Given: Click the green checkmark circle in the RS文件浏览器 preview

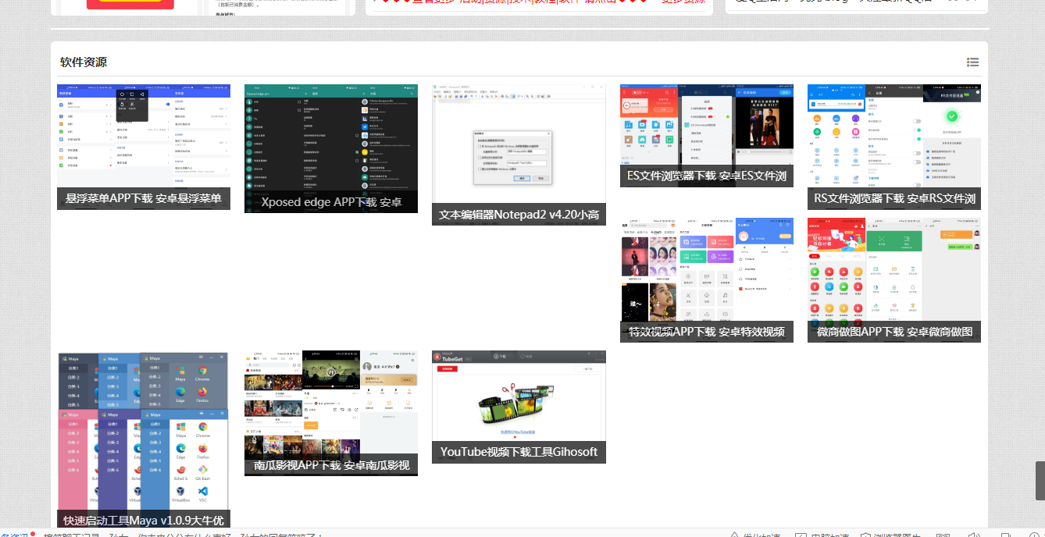Looking at the screenshot, I should [x=951, y=116].
